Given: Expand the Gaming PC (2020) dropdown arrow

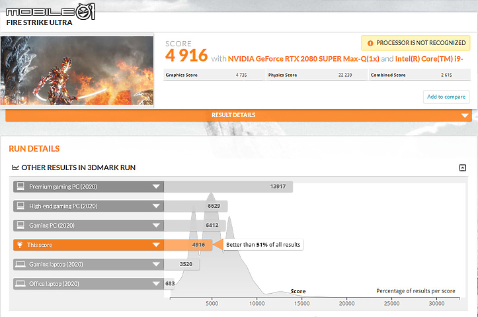Looking at the screenshot, I should 156,225.
